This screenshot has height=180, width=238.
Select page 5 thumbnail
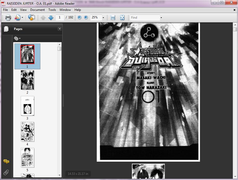(27, 157)
